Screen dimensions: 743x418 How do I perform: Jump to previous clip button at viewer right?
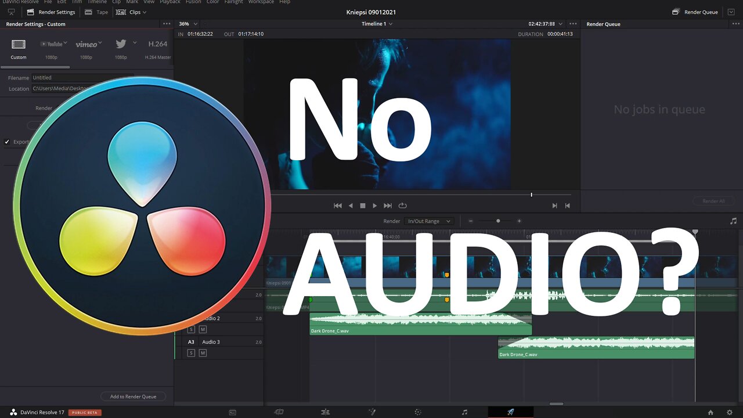tap(568, 206)
